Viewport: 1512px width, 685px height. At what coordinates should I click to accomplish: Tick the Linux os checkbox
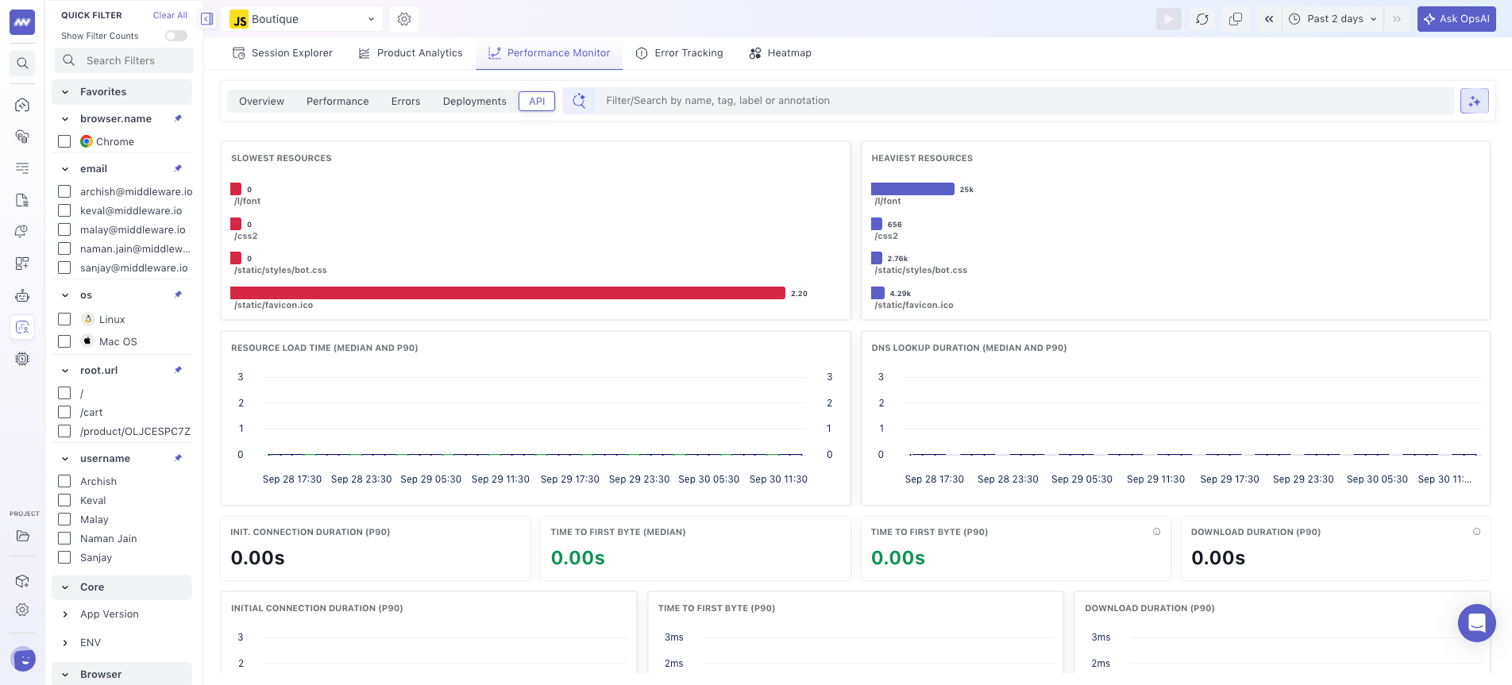click(x=64, y=319)
